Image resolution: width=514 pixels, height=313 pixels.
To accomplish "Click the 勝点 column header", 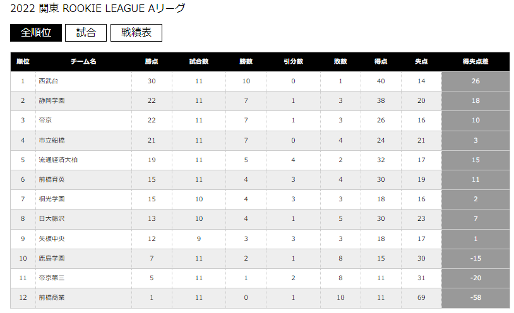I will 152,62.
